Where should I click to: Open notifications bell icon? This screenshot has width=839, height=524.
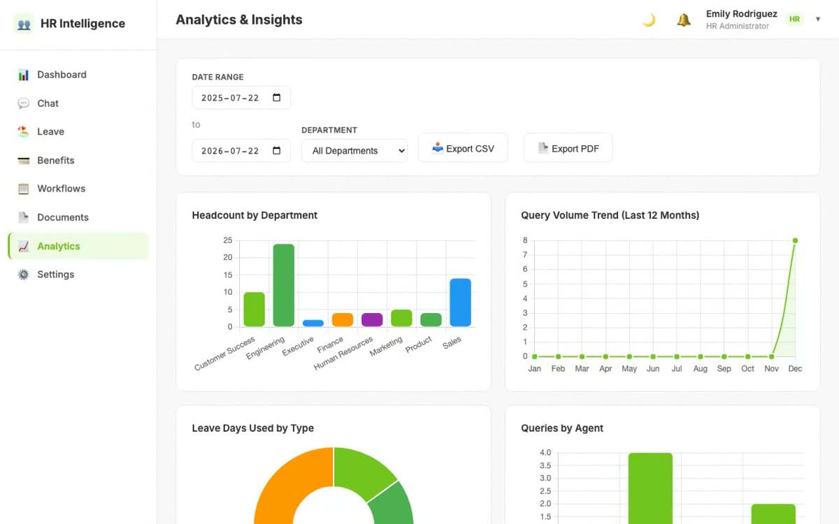coord(683,20)
